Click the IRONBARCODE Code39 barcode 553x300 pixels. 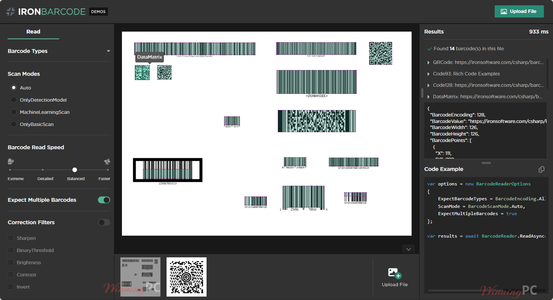coord(317,82)
